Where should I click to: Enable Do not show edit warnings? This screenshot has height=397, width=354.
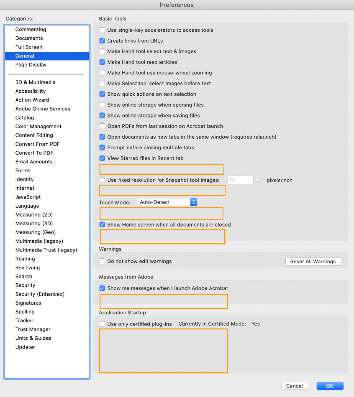click(x=102, y=261)
